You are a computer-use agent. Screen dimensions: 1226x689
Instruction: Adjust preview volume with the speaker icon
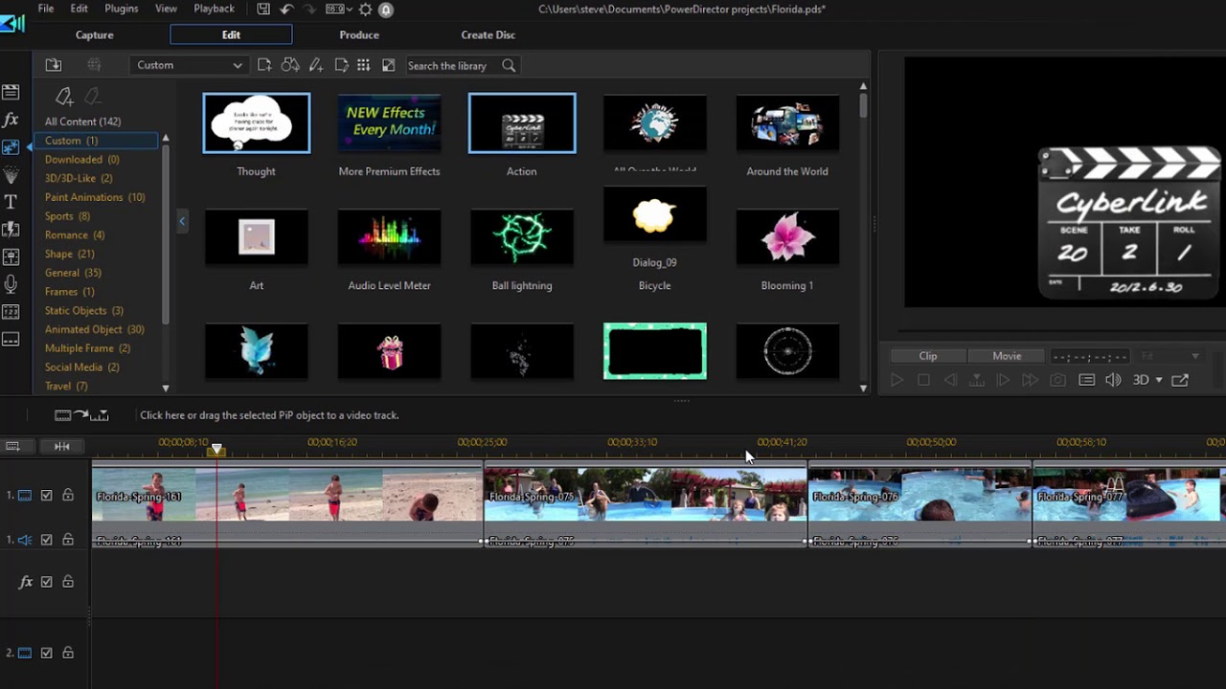1113,380
